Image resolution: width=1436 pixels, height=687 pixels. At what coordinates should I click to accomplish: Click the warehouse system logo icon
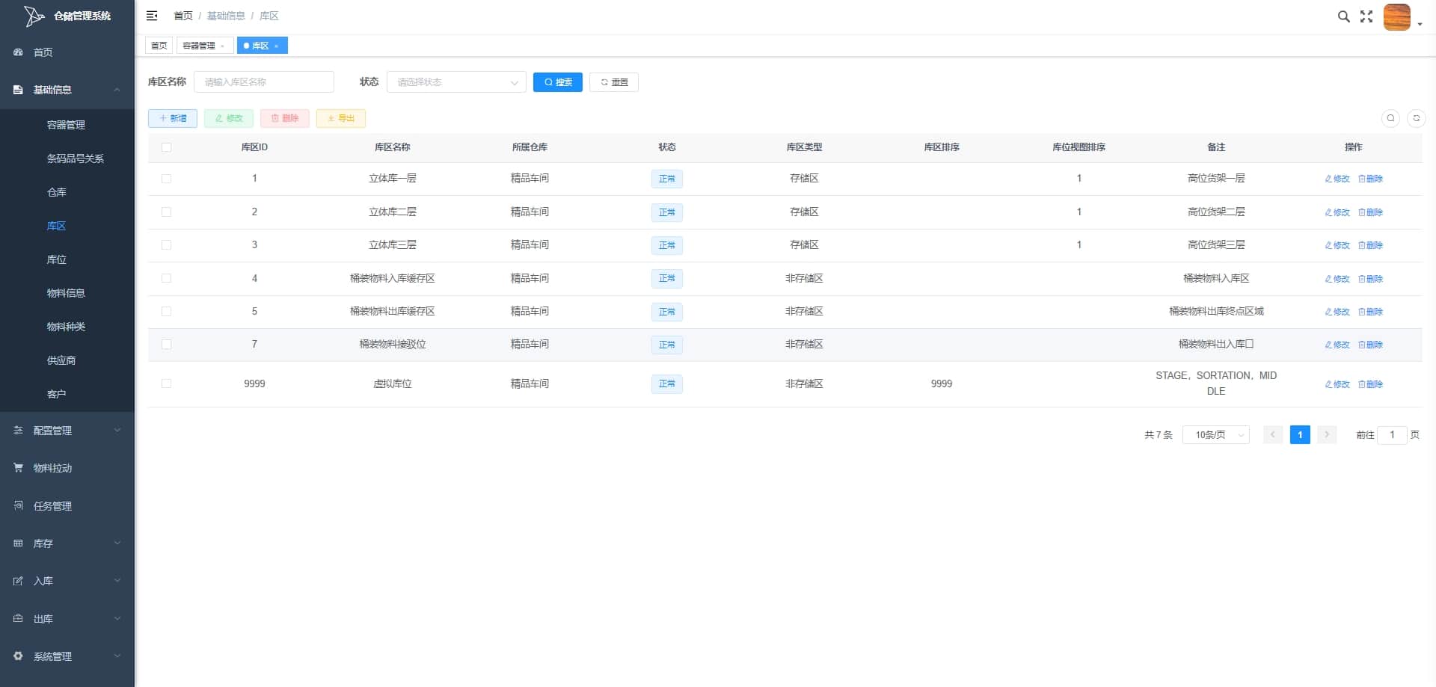point(34,16)
